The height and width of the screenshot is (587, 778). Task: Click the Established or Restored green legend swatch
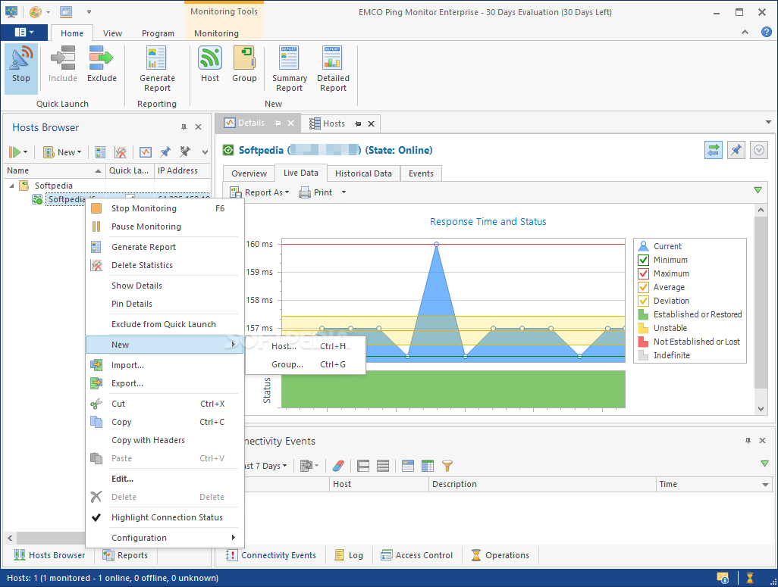point(643,314)
